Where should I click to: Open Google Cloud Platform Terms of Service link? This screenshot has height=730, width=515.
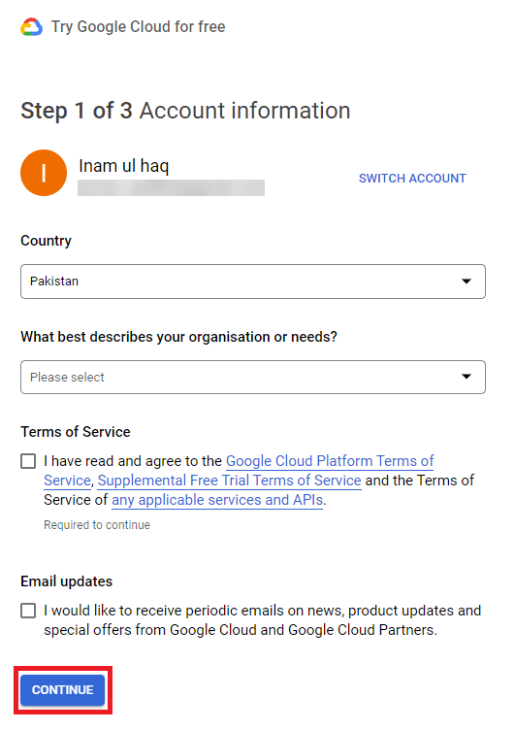[x=330, y=461]
